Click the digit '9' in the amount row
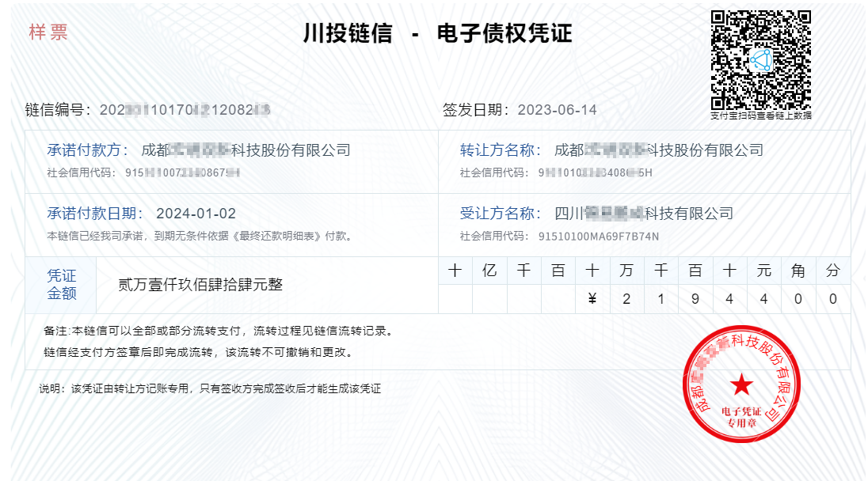This screenshot has height=481, width=868. [x=695, y=299]
